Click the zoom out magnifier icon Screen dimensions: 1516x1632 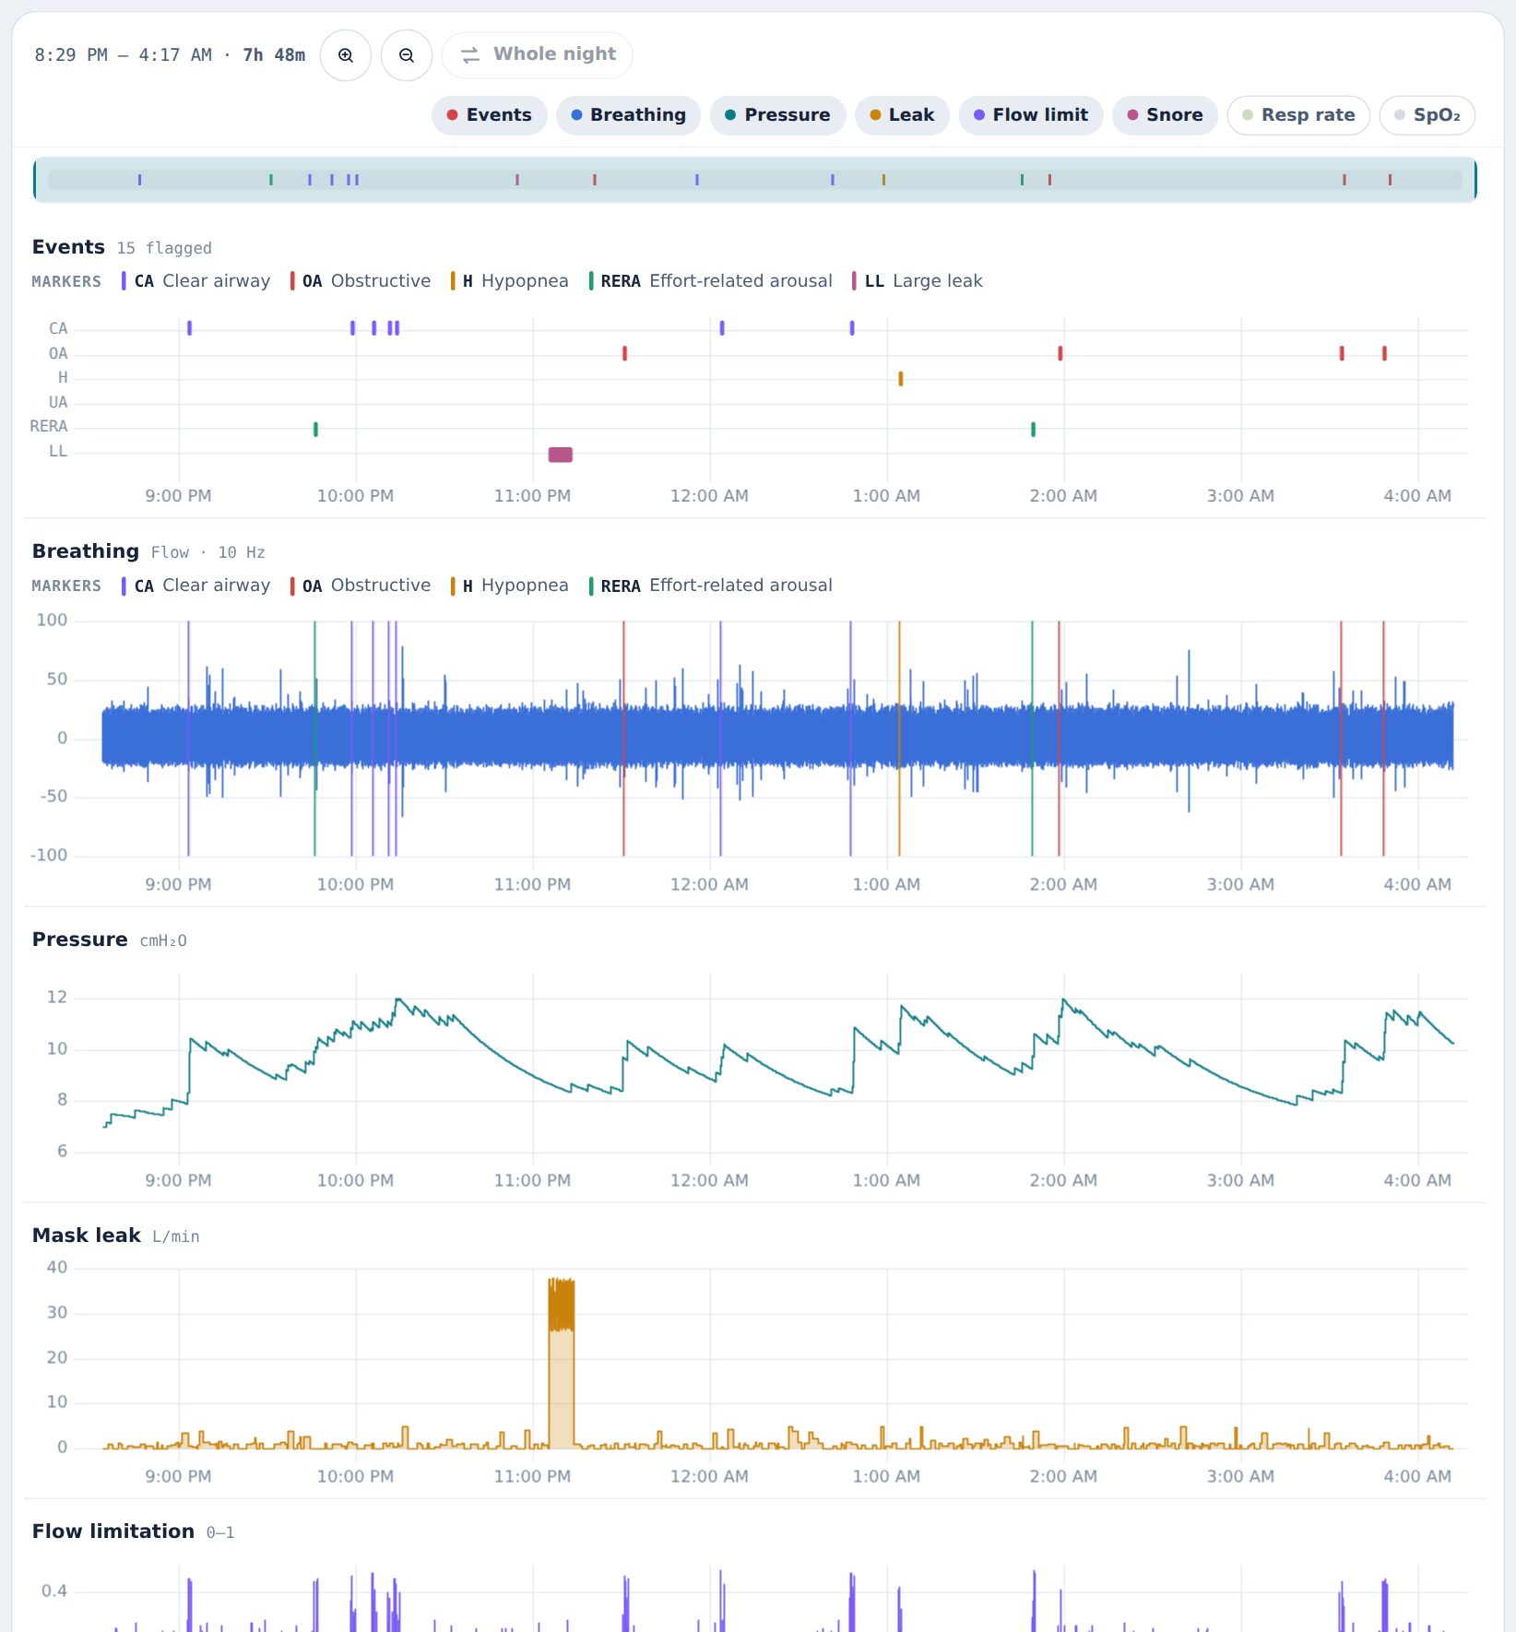[407, 55]
